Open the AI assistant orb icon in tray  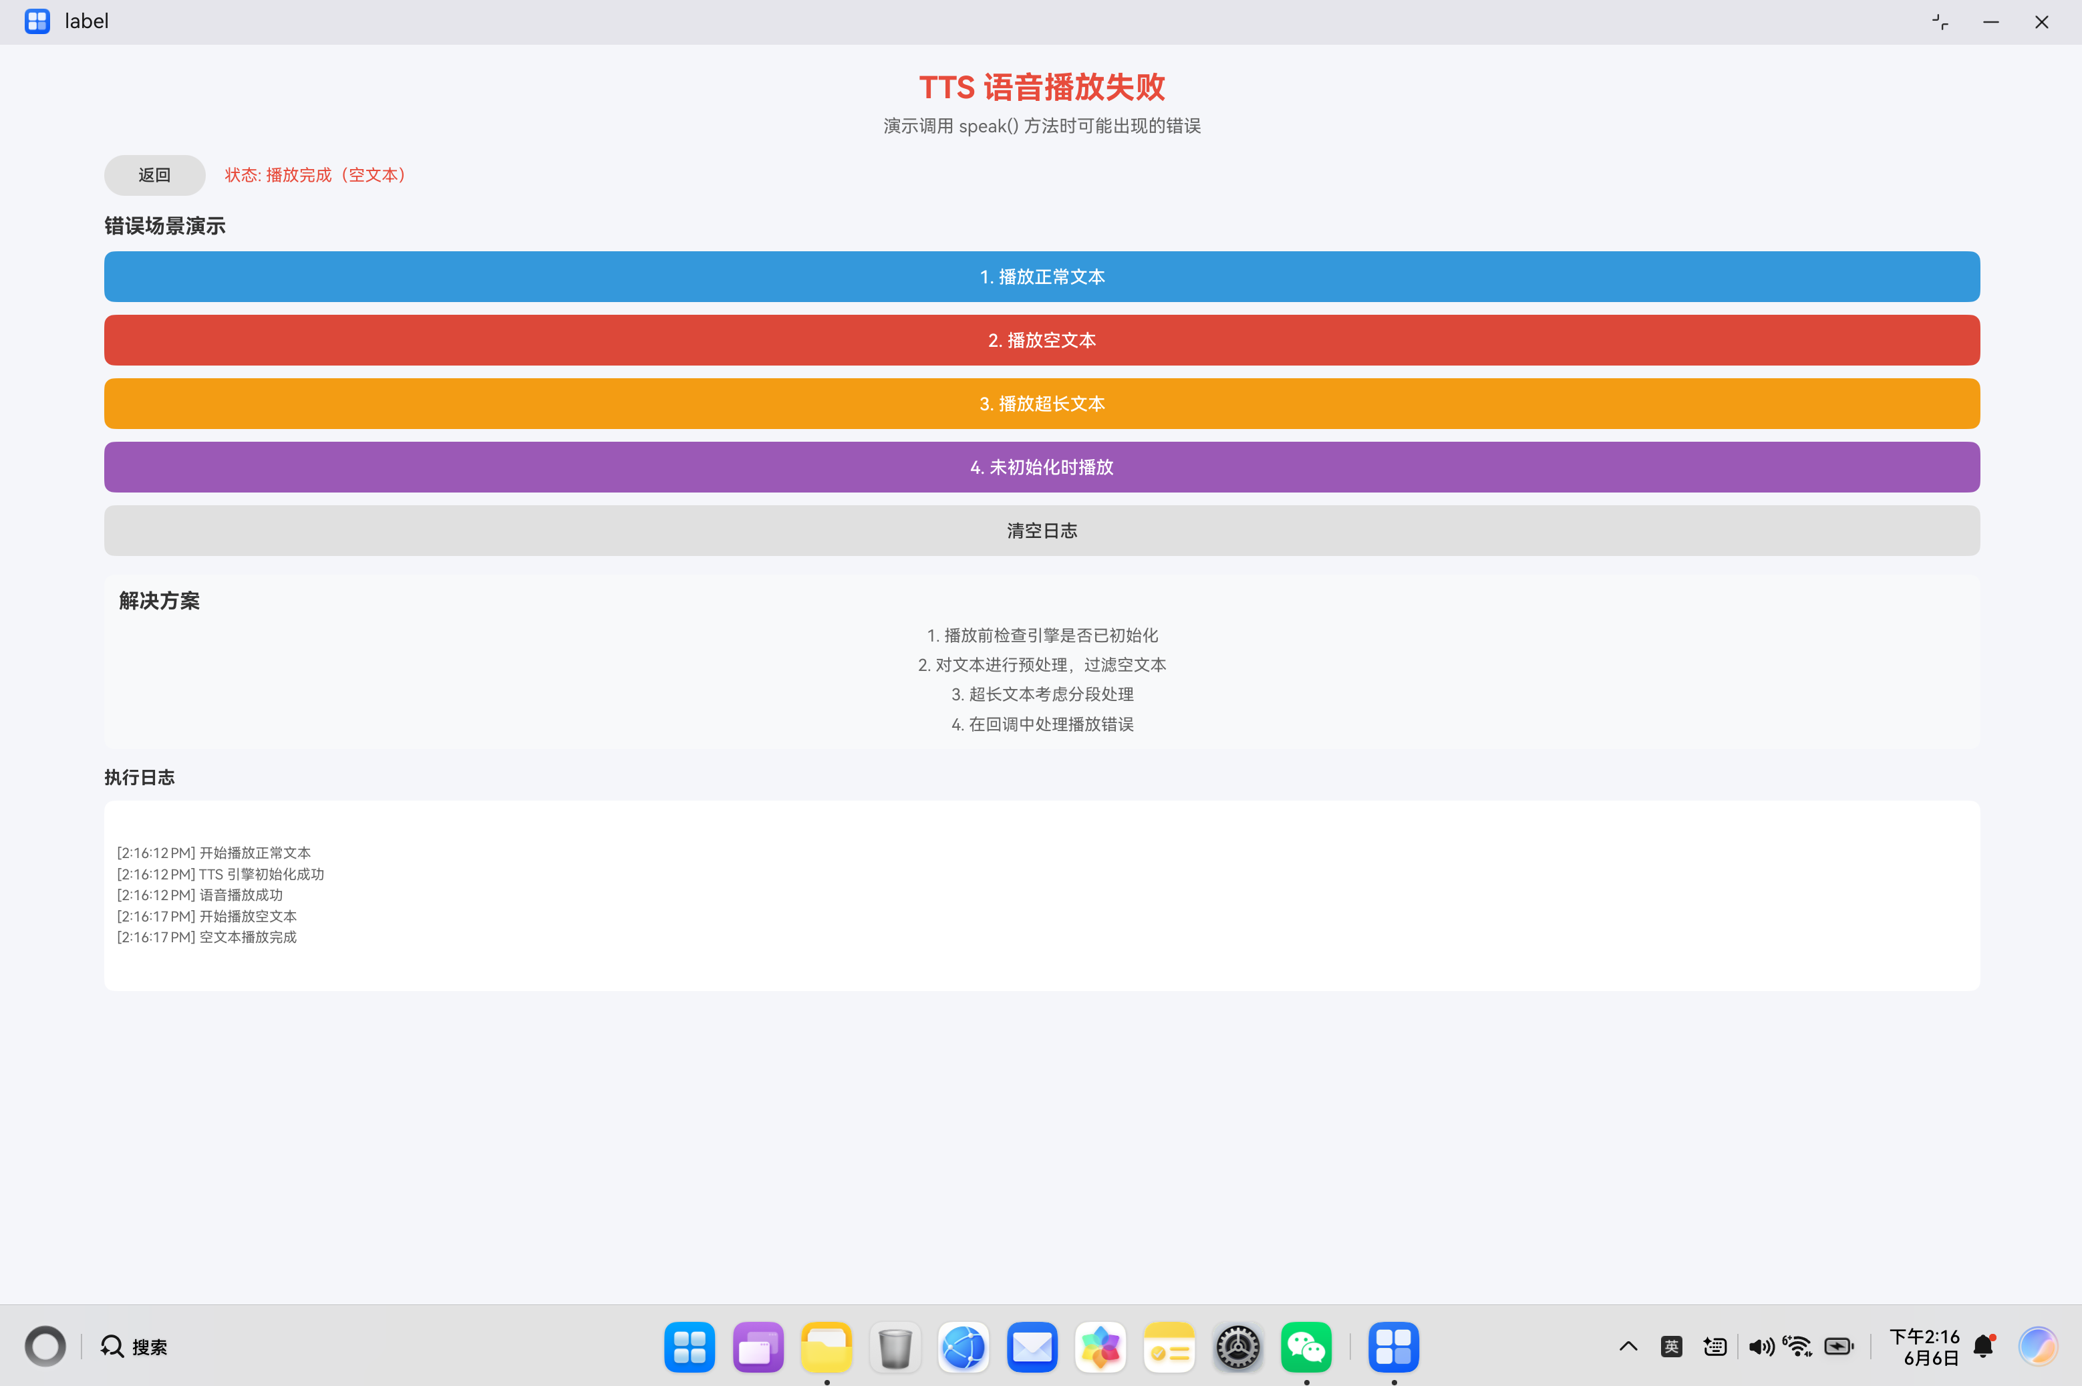coord(2038,1346)
